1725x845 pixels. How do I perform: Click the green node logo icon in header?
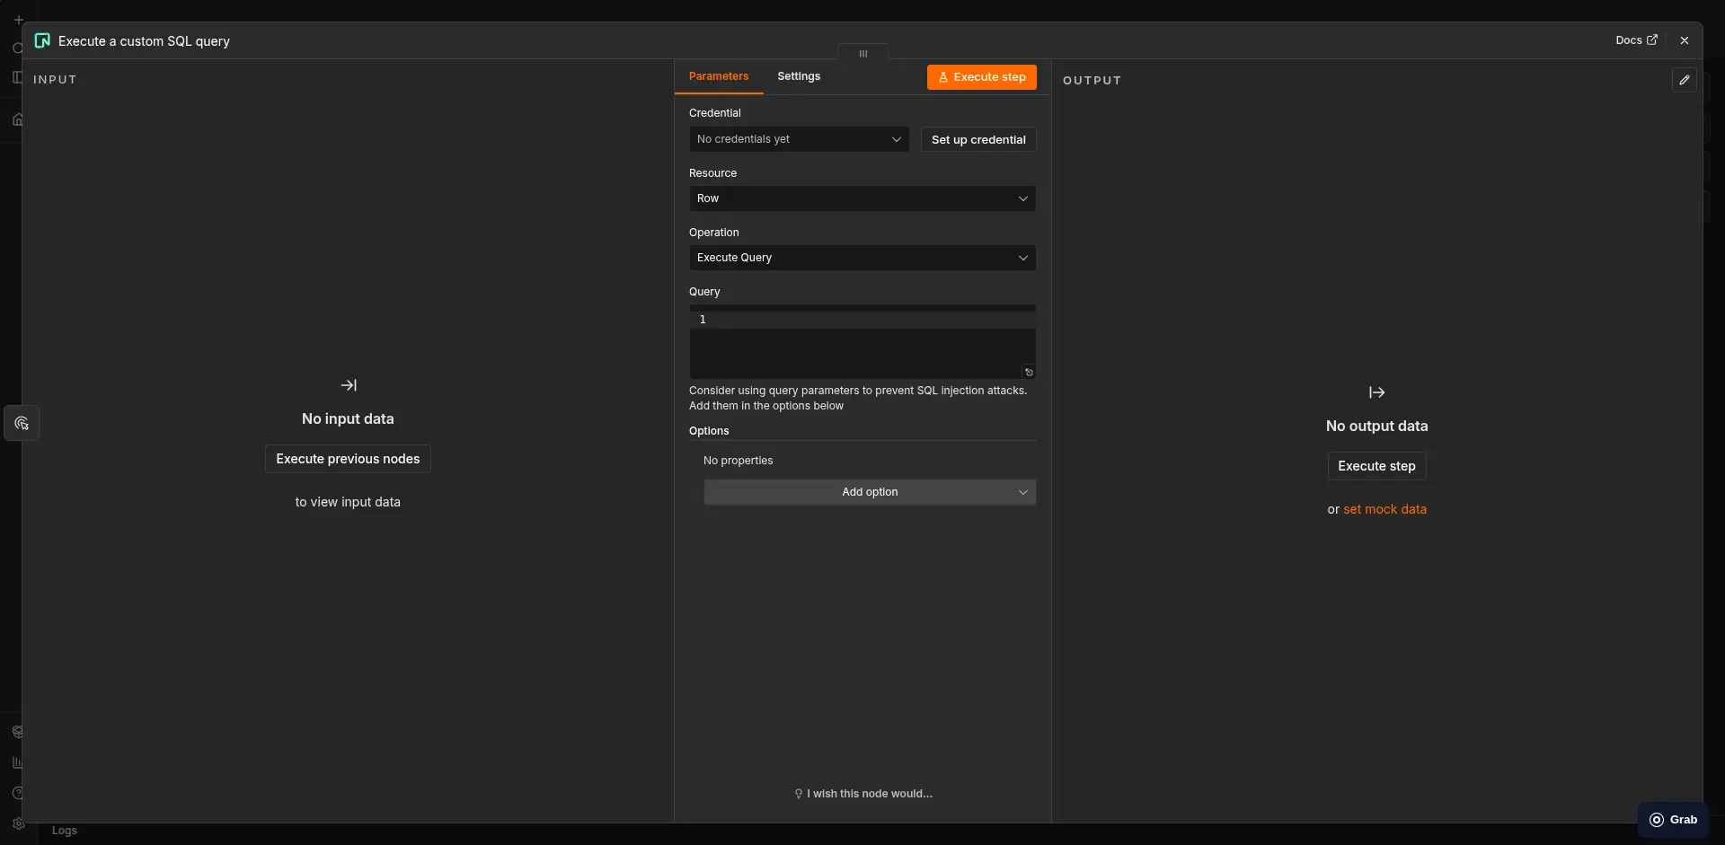pyautogui.click(x=42, y=40)
